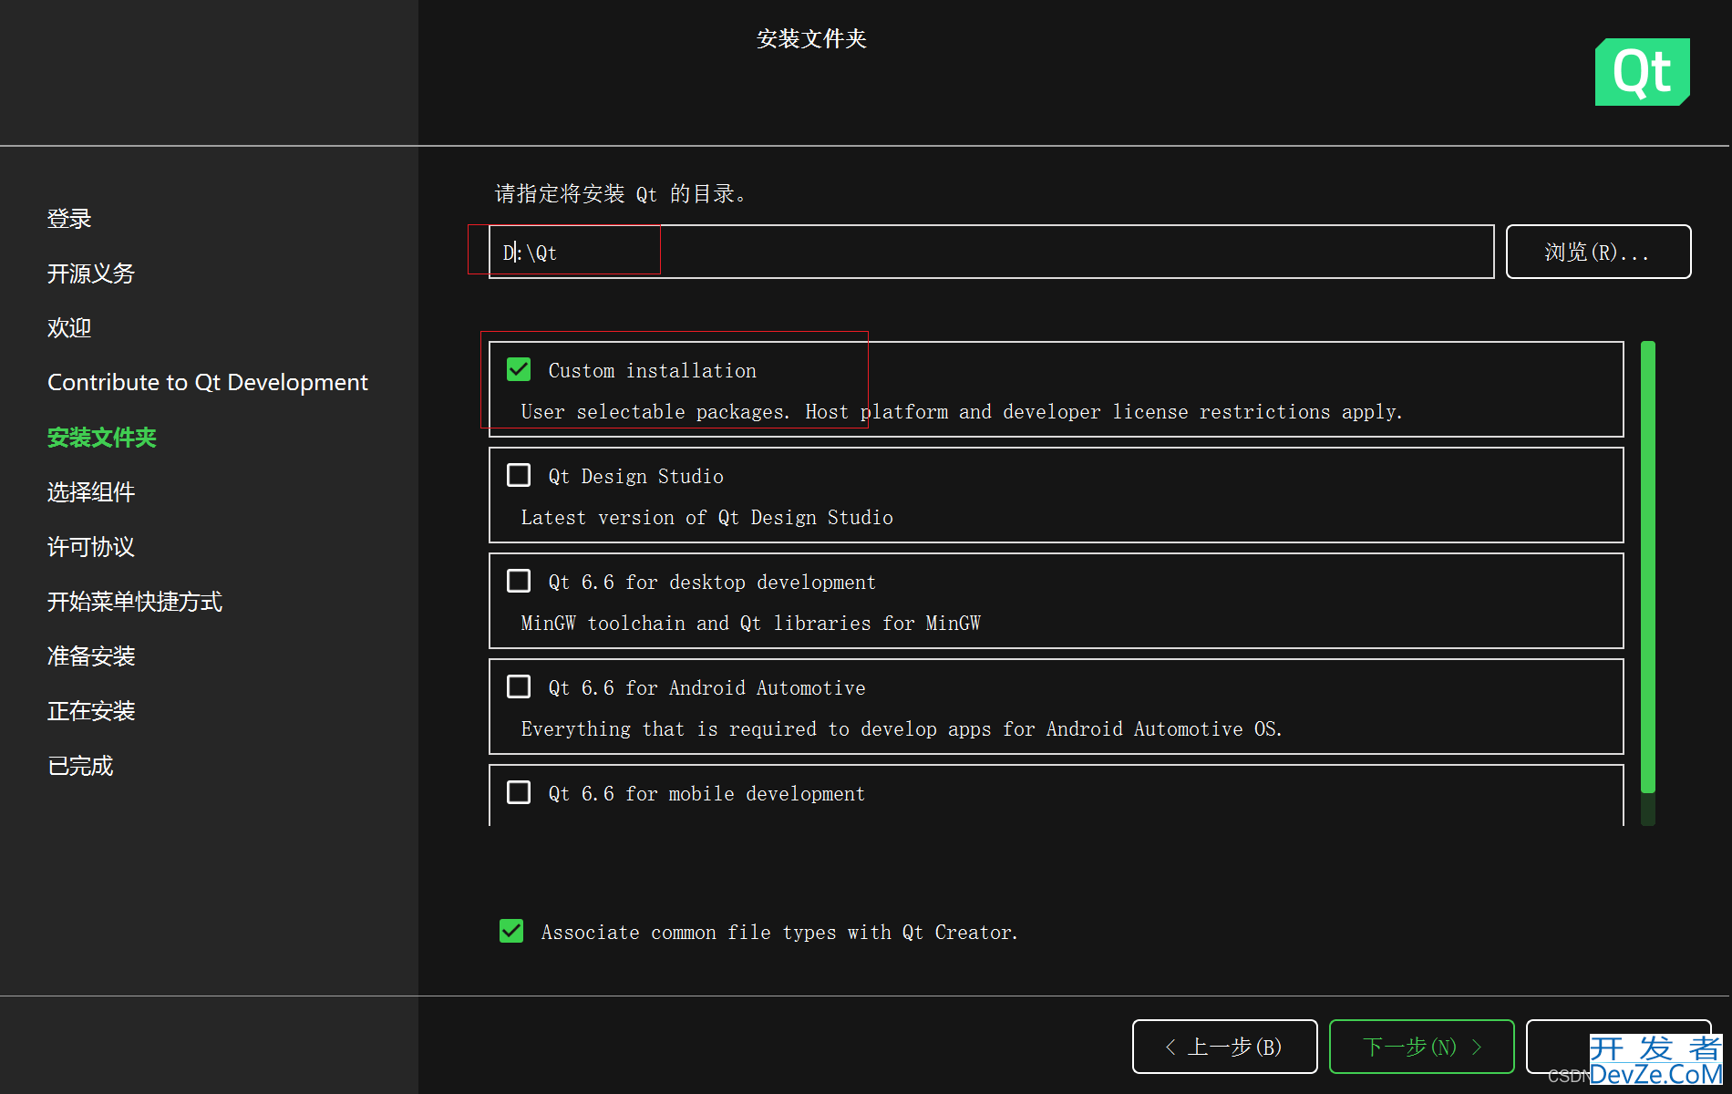
Task: Check the Qt Design Studio option
Action: 519,475
